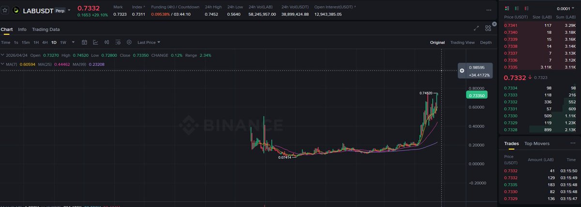Click the trade row at 03:15:47
581x207 pixels.
[540, 198]
